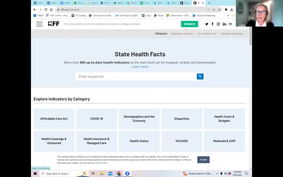283x177 pixels.
Task: Open a new browser tab
Action: [x=209, y=3]
